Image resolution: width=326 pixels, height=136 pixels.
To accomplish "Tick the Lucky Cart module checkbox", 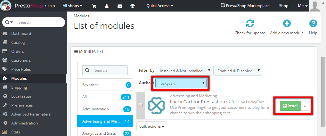I will (141, 105).
